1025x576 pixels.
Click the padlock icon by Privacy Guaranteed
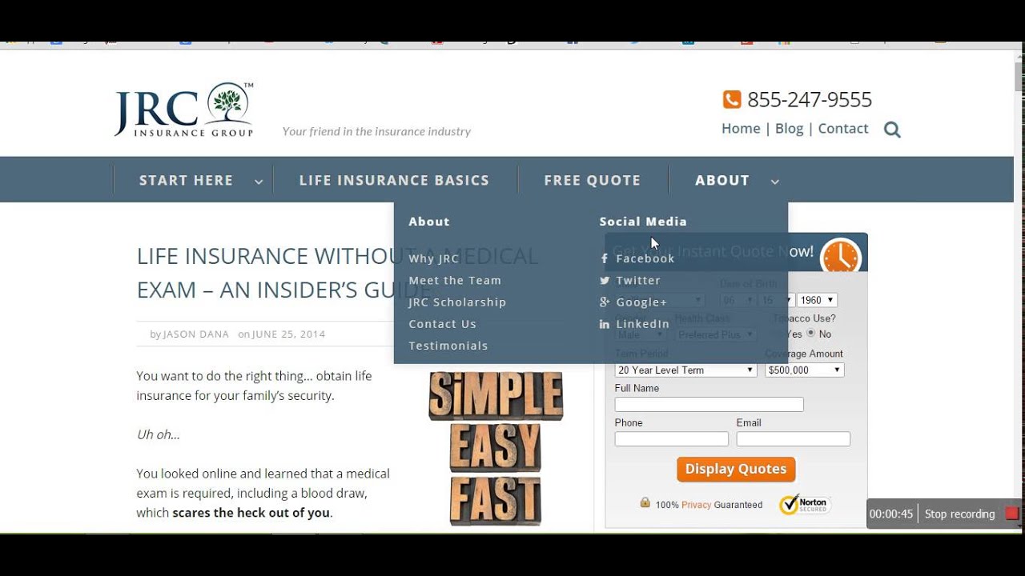click(x=645, y=503)
